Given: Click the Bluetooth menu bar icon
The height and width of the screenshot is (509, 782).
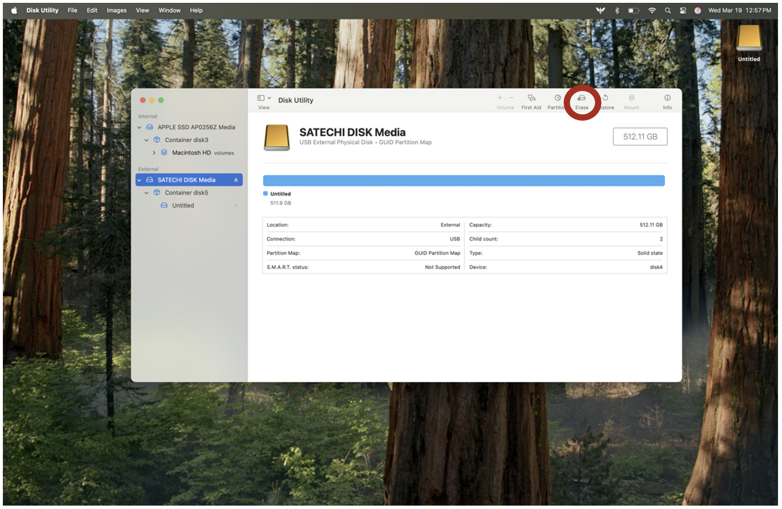Looking at the screenshot, I should pyautogui.click(x=617, y=10).
